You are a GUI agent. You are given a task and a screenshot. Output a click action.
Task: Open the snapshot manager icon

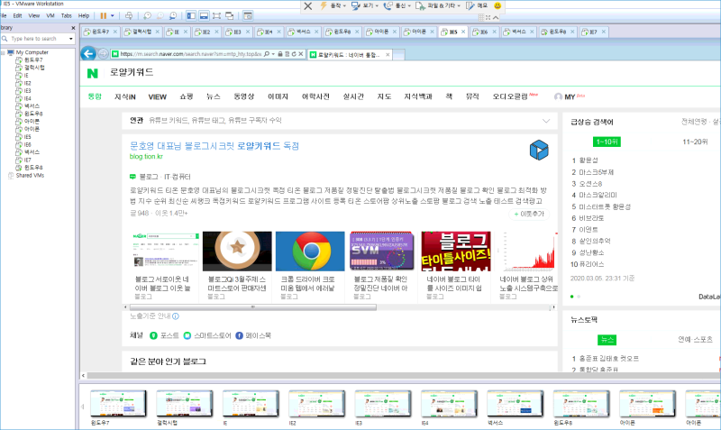pos(173,15)
